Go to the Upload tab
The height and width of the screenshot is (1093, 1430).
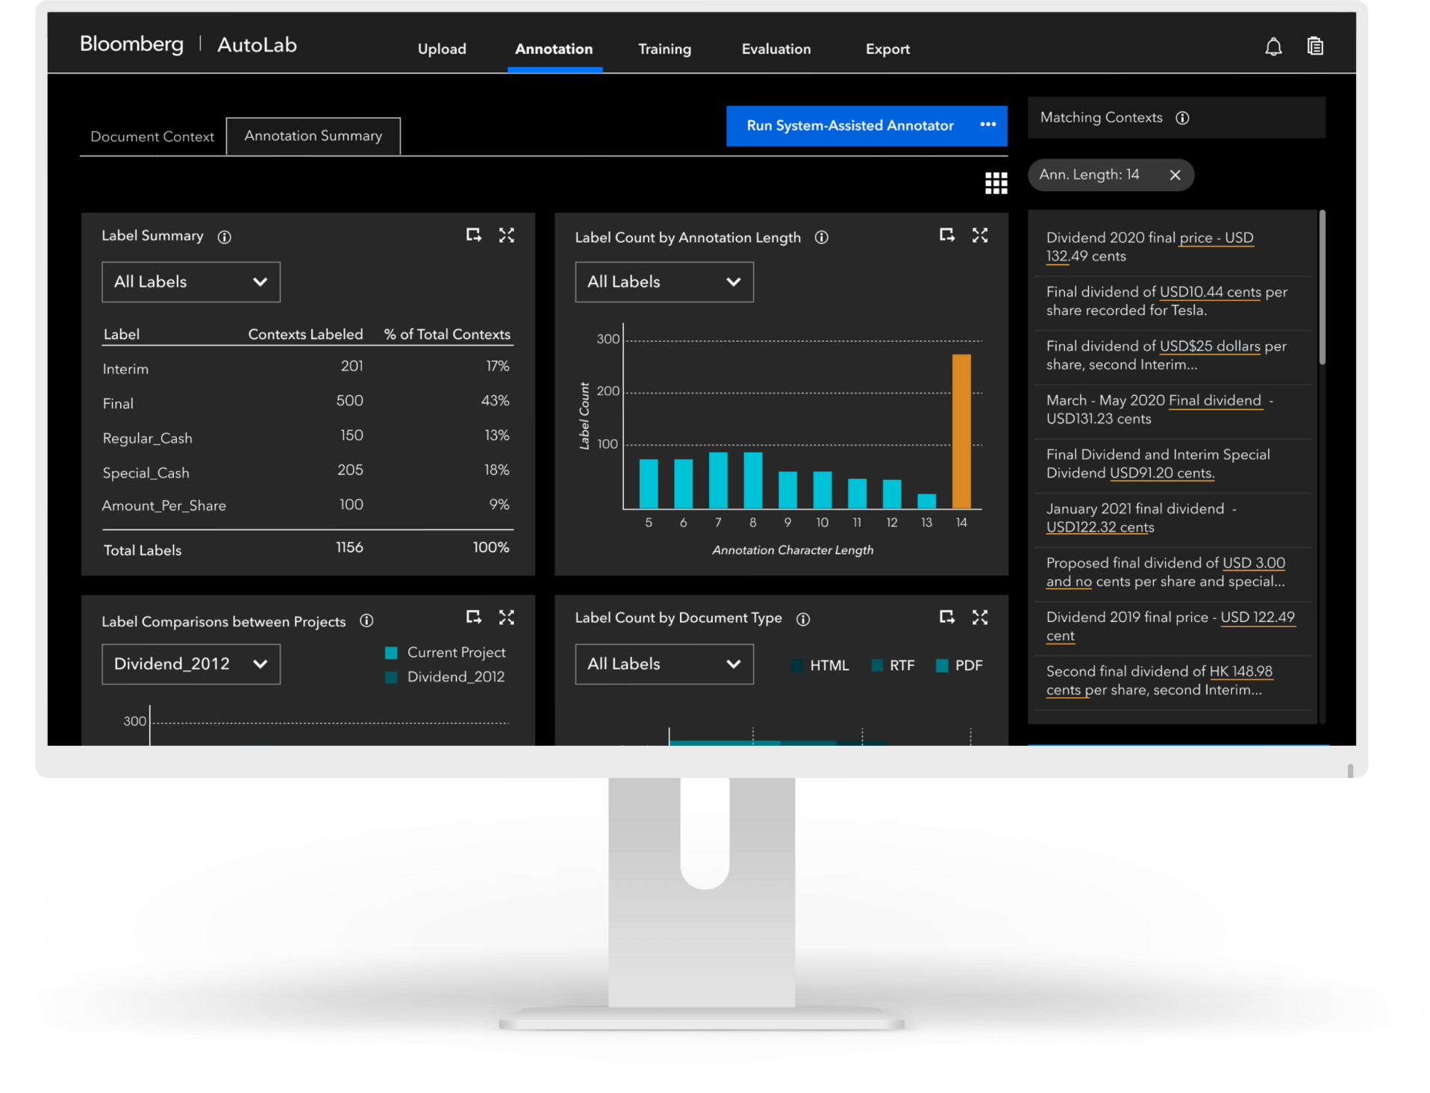point(442,49)
